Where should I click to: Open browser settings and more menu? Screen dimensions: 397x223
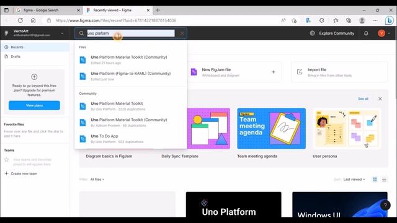point(375,20)
